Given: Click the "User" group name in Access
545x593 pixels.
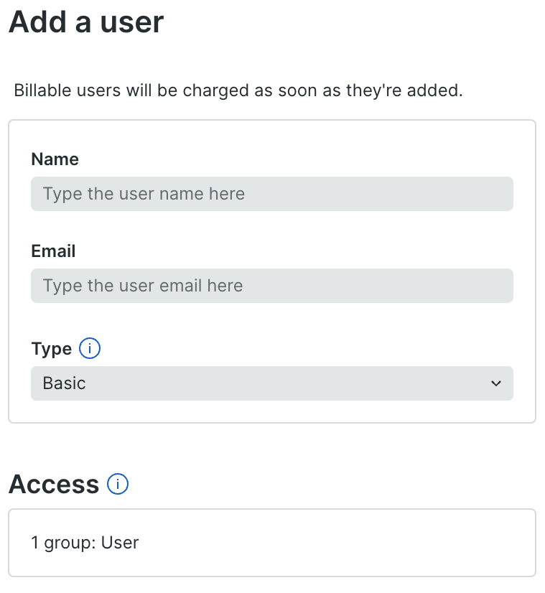Looking at the screenshot, I should point(120,543).
